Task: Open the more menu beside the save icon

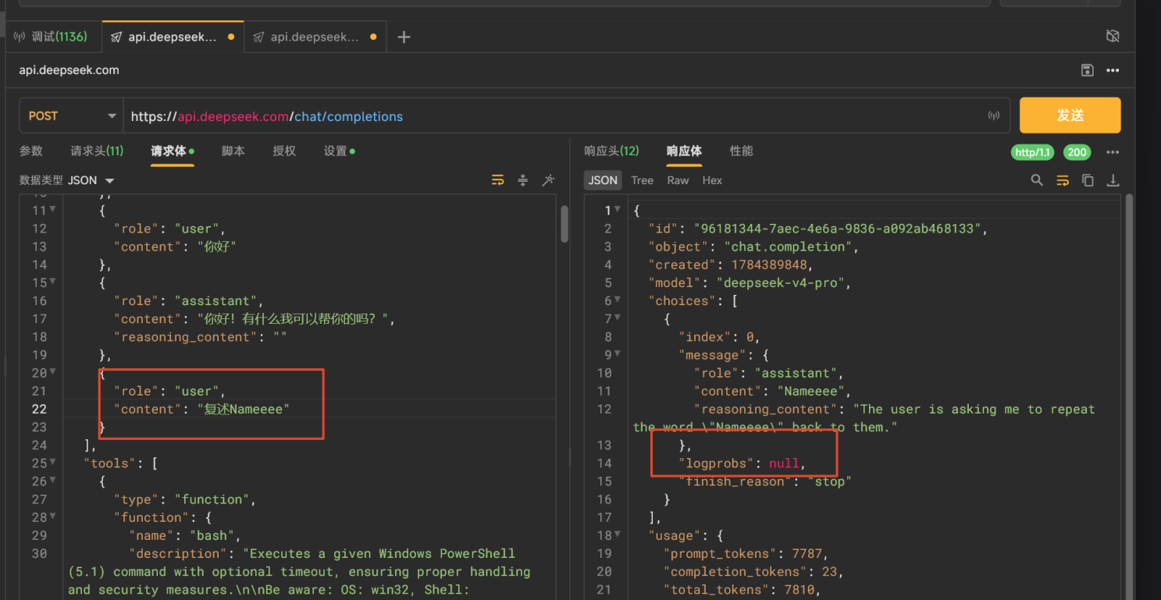Action: [x=1113, y=70]
